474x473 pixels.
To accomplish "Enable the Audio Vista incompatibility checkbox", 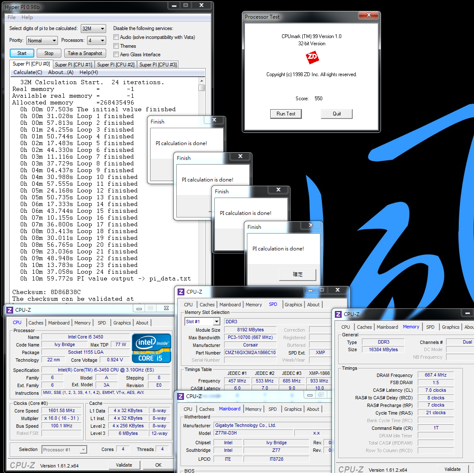I will (116, 37).
